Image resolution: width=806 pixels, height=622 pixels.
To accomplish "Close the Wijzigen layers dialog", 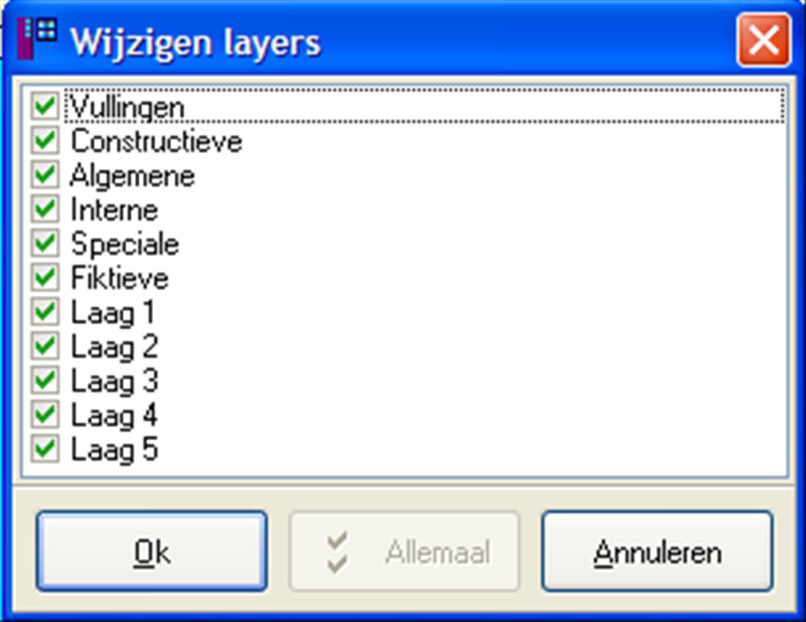I will [764, 40].
